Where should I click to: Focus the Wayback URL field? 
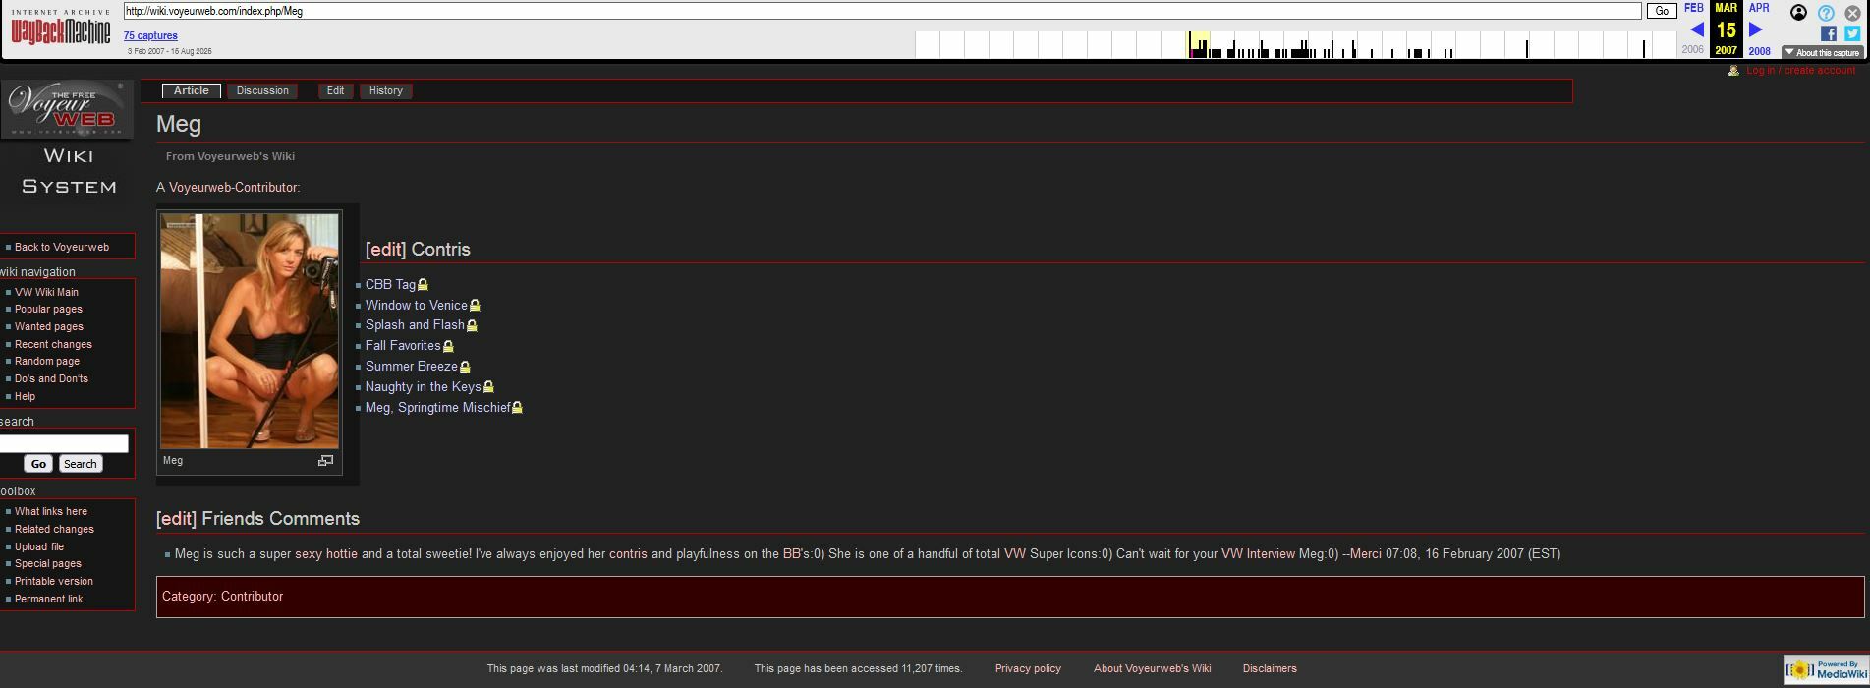point(882,11)
